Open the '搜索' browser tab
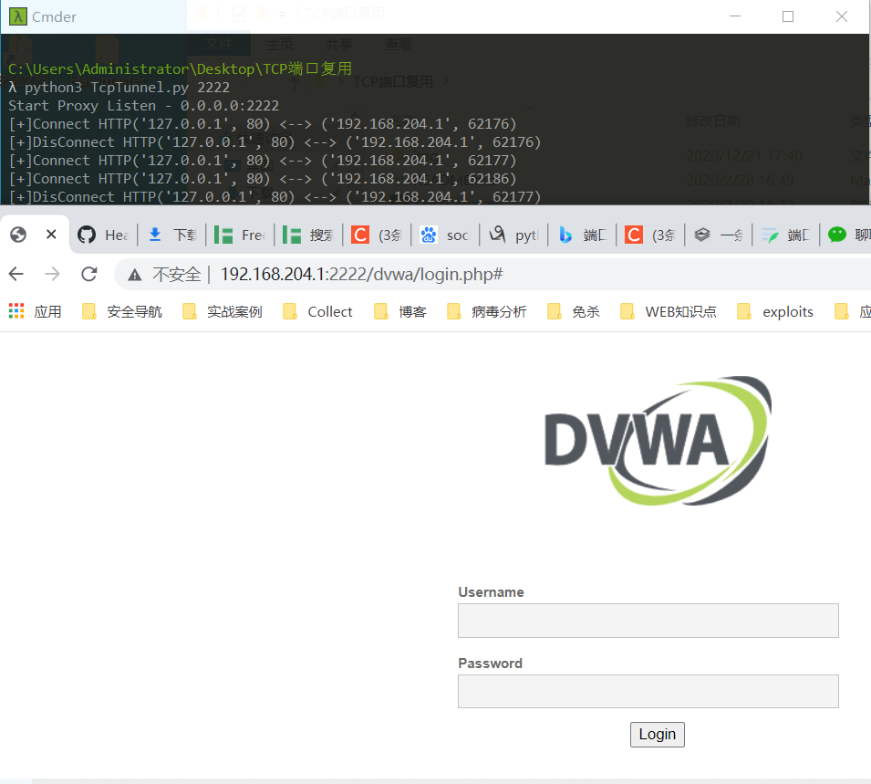Screen dimensions: 871x784 pyautogui.click(x=308, y=235)
